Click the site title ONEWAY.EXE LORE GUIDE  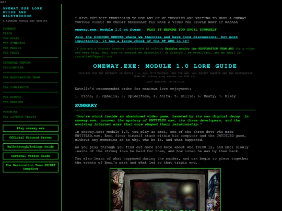point(22,12)
